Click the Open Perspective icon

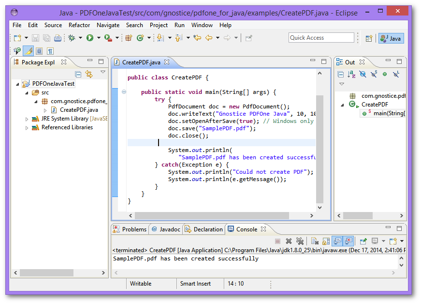(x=369, y=38)
